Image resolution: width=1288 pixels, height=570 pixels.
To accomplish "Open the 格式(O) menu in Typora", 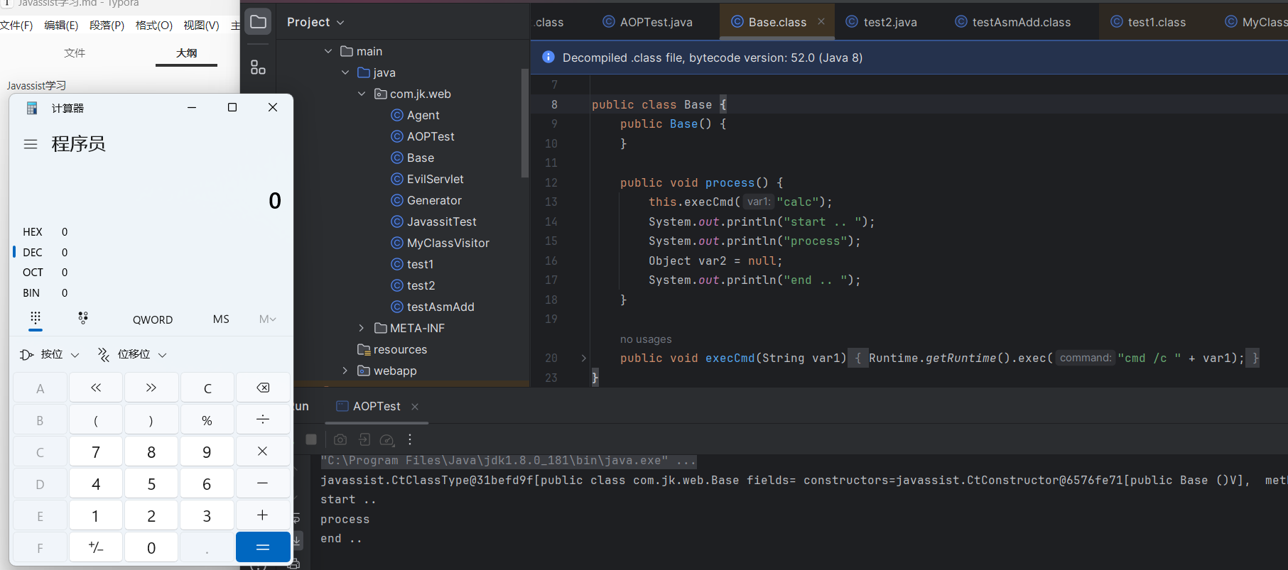I will [154, 26].
